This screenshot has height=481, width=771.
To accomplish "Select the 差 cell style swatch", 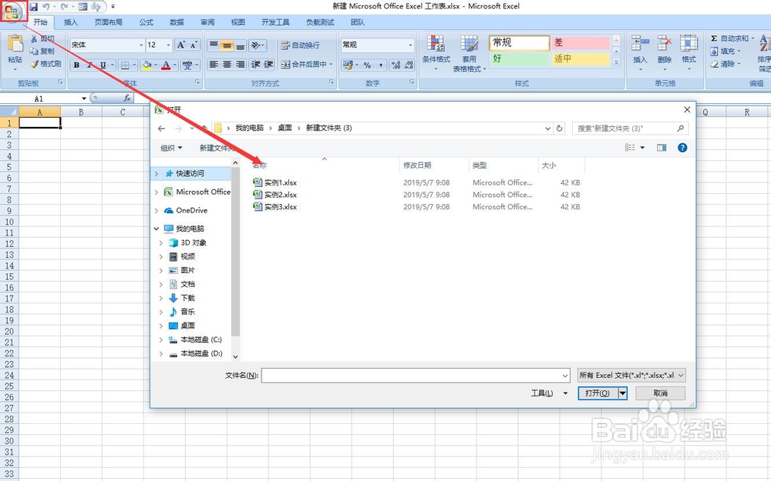I will 581,43.
